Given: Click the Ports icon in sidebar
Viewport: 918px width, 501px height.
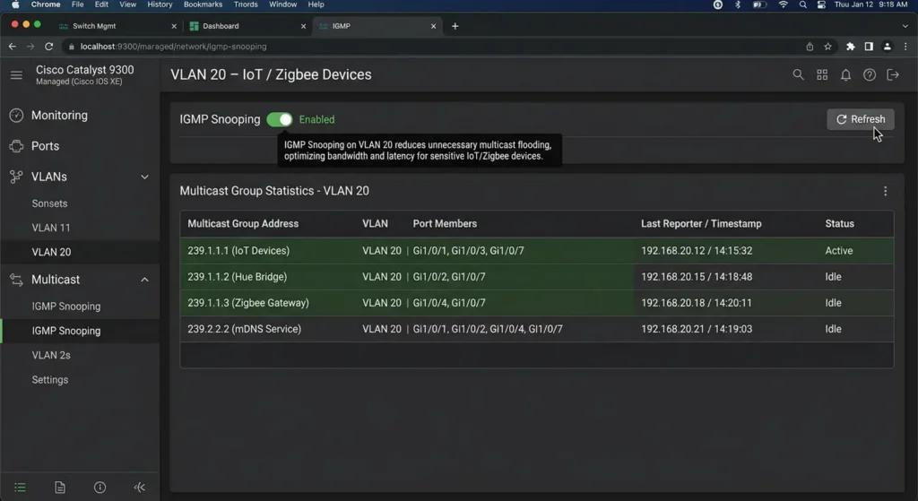Looking at the screenshot, I should 16,146.
